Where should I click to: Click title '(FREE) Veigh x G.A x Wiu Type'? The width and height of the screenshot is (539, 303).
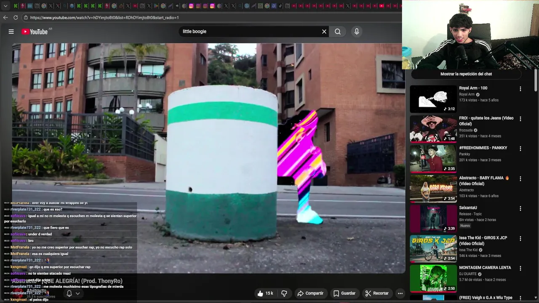pos(486,298)
